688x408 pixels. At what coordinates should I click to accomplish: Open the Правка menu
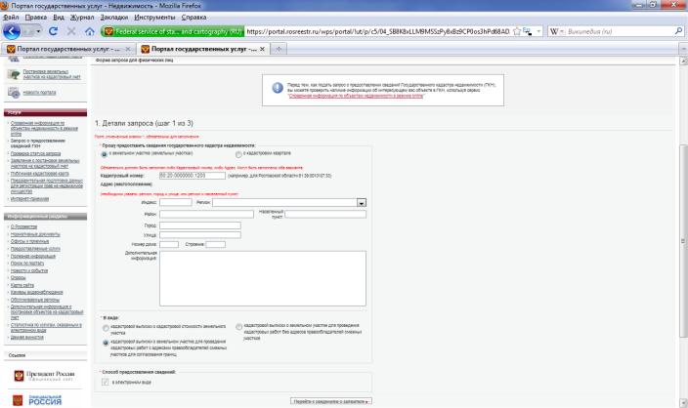click(x=36, y=18)
